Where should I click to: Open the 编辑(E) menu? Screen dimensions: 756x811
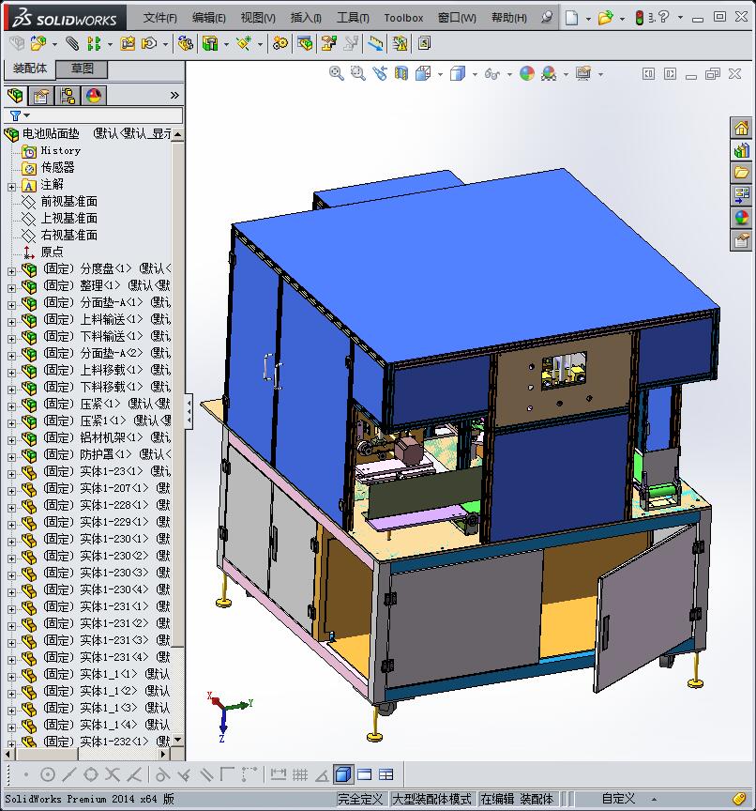[x=209, y=18]
